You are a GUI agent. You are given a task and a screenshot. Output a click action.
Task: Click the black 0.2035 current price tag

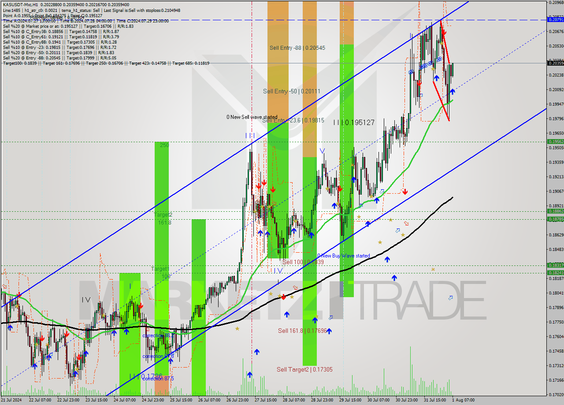[555, 63]
